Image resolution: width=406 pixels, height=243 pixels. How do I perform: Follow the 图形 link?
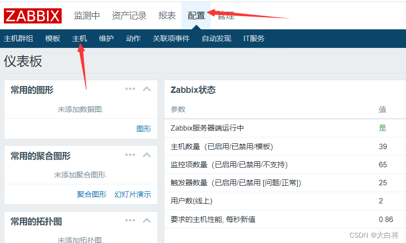pos(144,129)
